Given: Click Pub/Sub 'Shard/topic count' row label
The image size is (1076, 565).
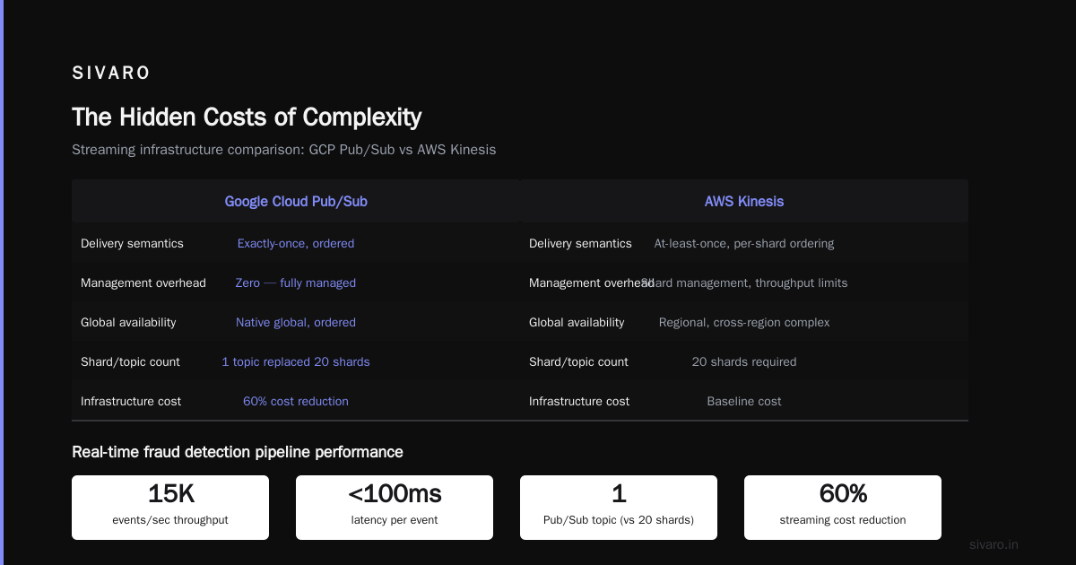Looking at the screenshot, I should click(130, 361).
